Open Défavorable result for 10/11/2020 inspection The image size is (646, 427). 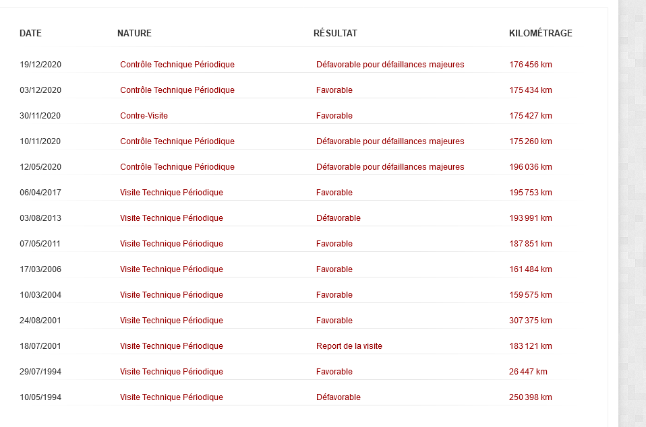click(x=390, y=141)
